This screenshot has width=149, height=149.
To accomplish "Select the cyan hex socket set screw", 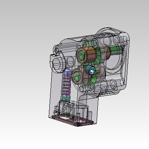I will click(90, 70).
